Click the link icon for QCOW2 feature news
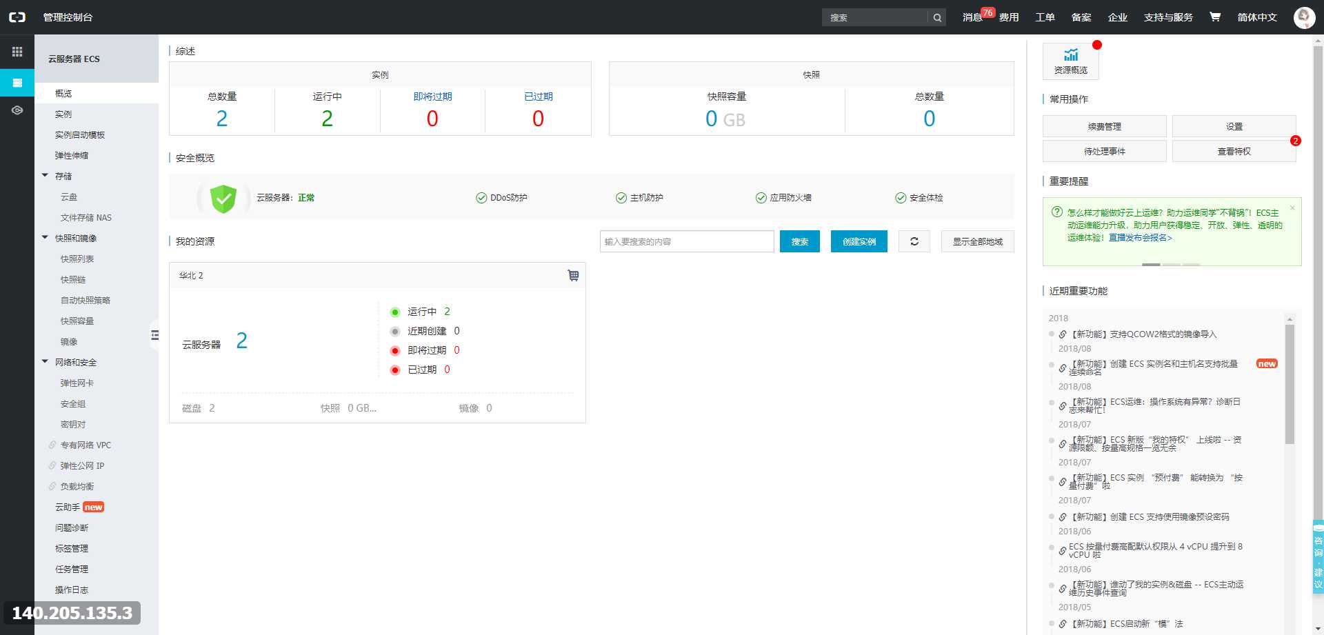Image resolution: width=1324 pixels, height=635 pixels. (1063, 334)
